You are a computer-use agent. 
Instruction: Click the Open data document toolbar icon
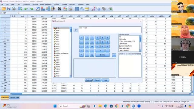click(x=3, y=9)
